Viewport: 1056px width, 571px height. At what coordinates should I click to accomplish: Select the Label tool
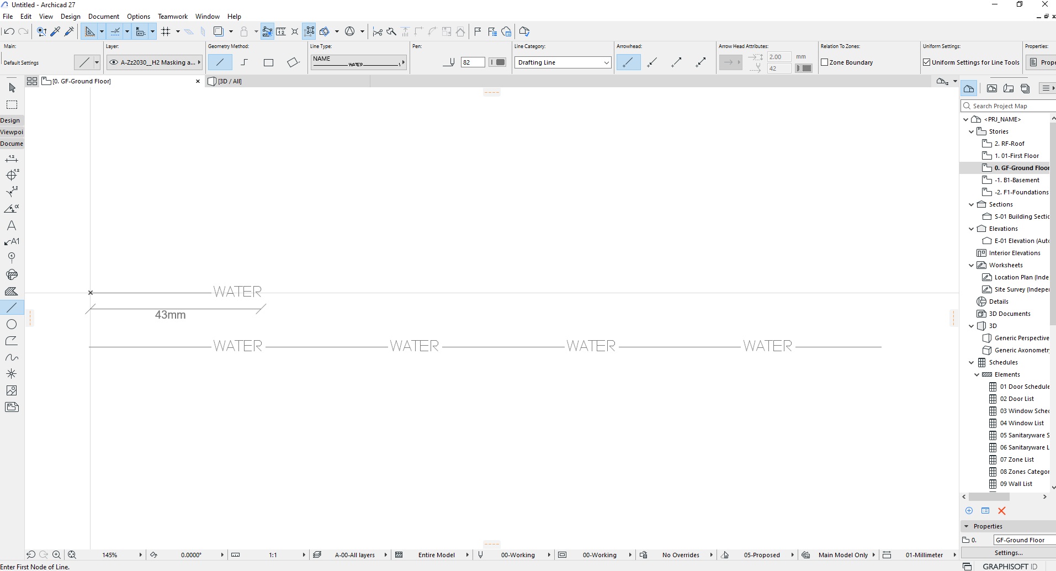12,241
